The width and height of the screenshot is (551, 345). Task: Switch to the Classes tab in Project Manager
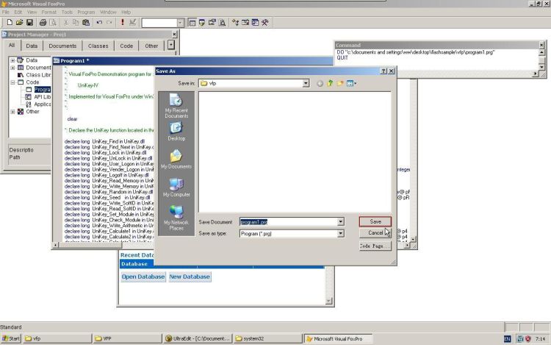[x=98, y=46]
